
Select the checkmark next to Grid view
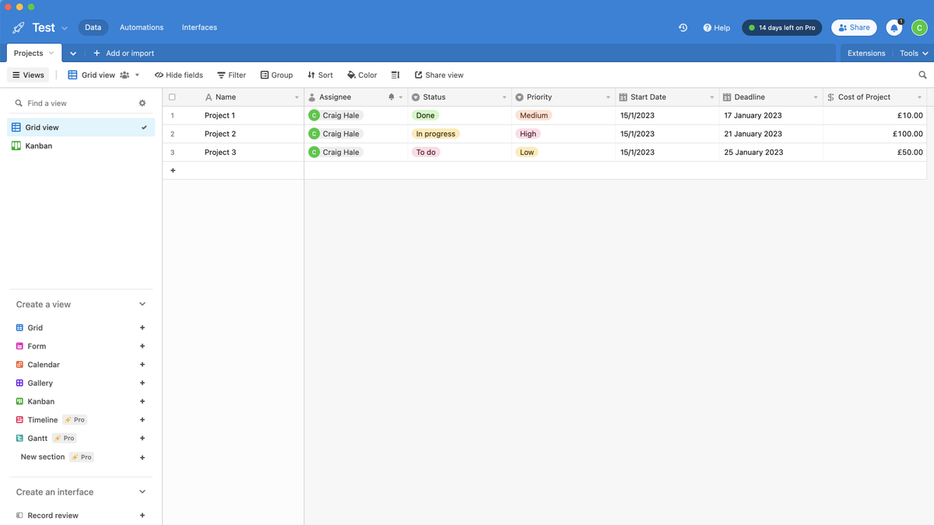pyautogui.click(x=143, y=127)
